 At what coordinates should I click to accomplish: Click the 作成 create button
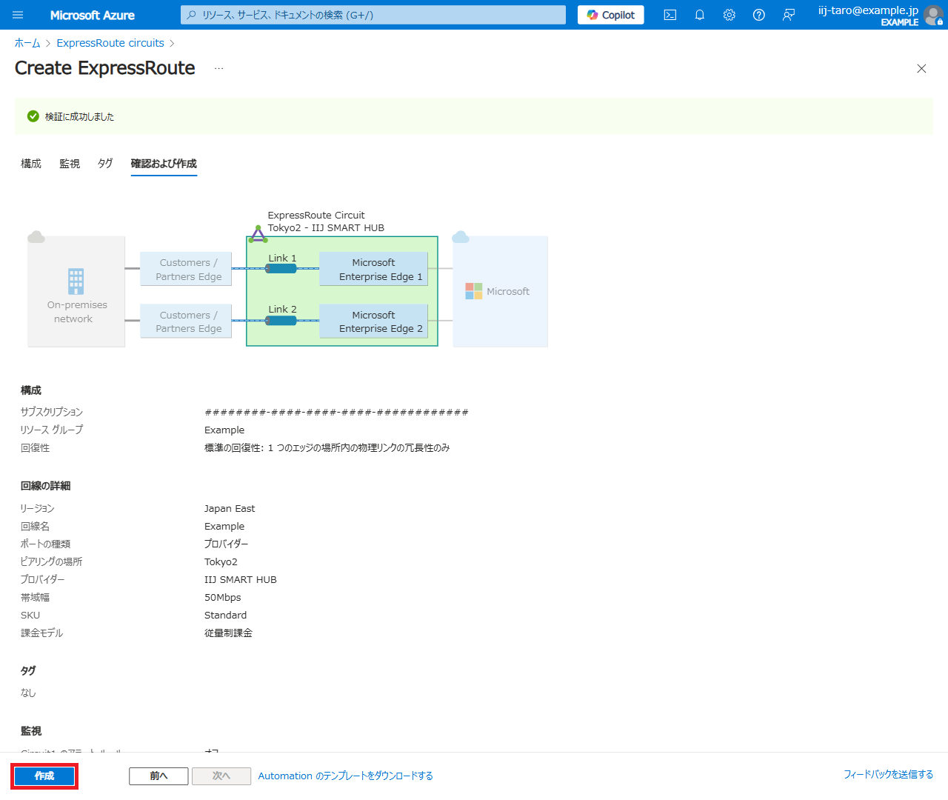coord(44,776)
